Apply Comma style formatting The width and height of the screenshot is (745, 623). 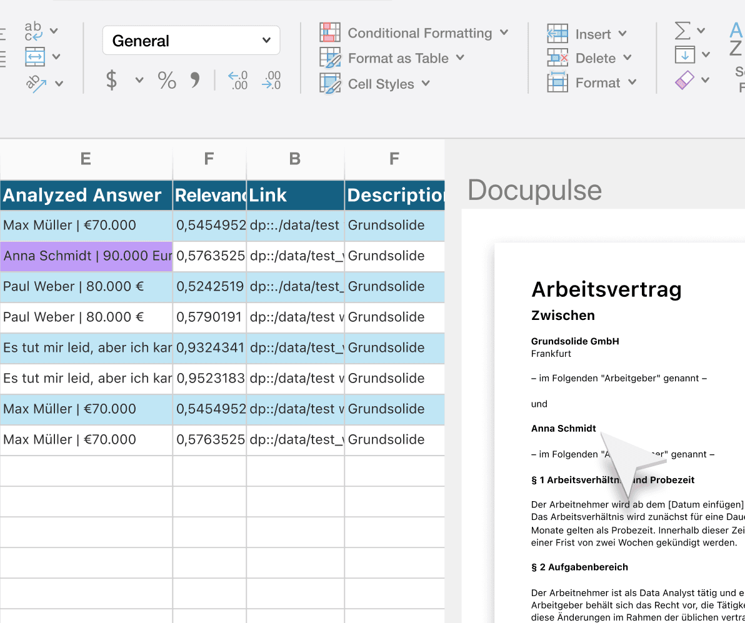tap(195, 79)
